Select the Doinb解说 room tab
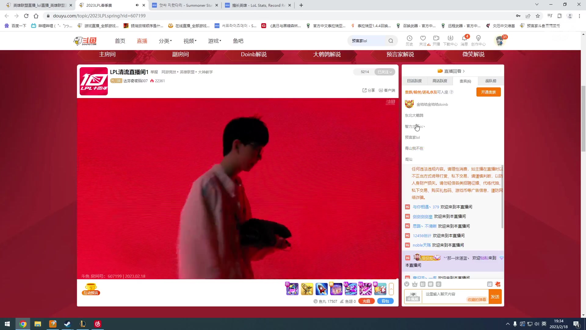Viewport: 586px width, 330px height. [x=254, y=54]
